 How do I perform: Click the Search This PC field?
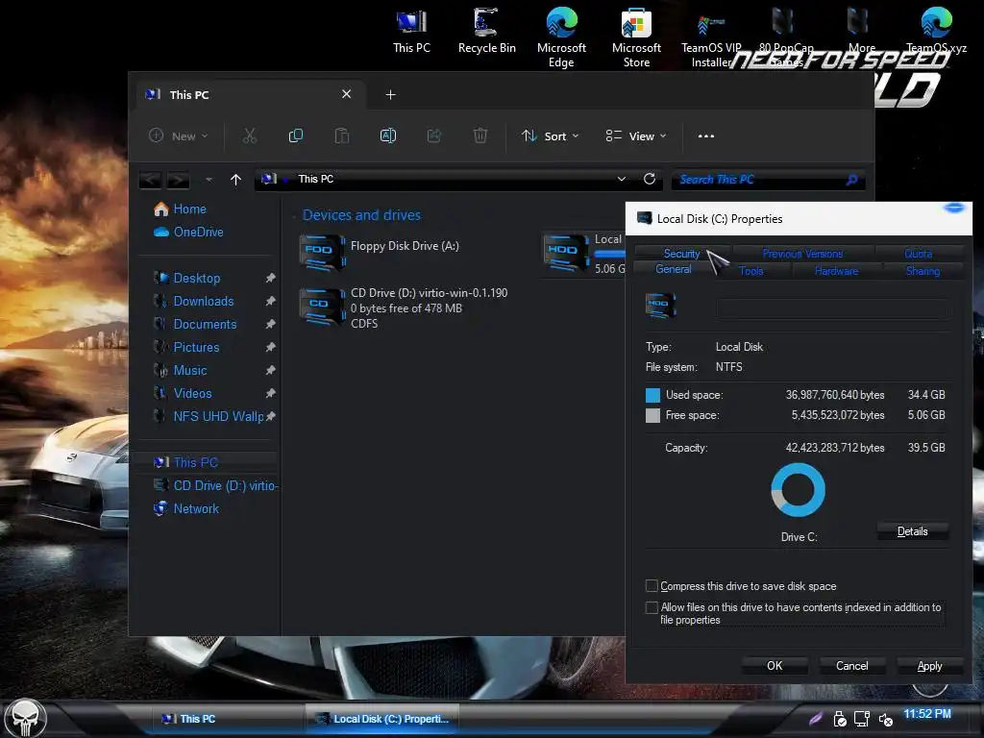769,180
